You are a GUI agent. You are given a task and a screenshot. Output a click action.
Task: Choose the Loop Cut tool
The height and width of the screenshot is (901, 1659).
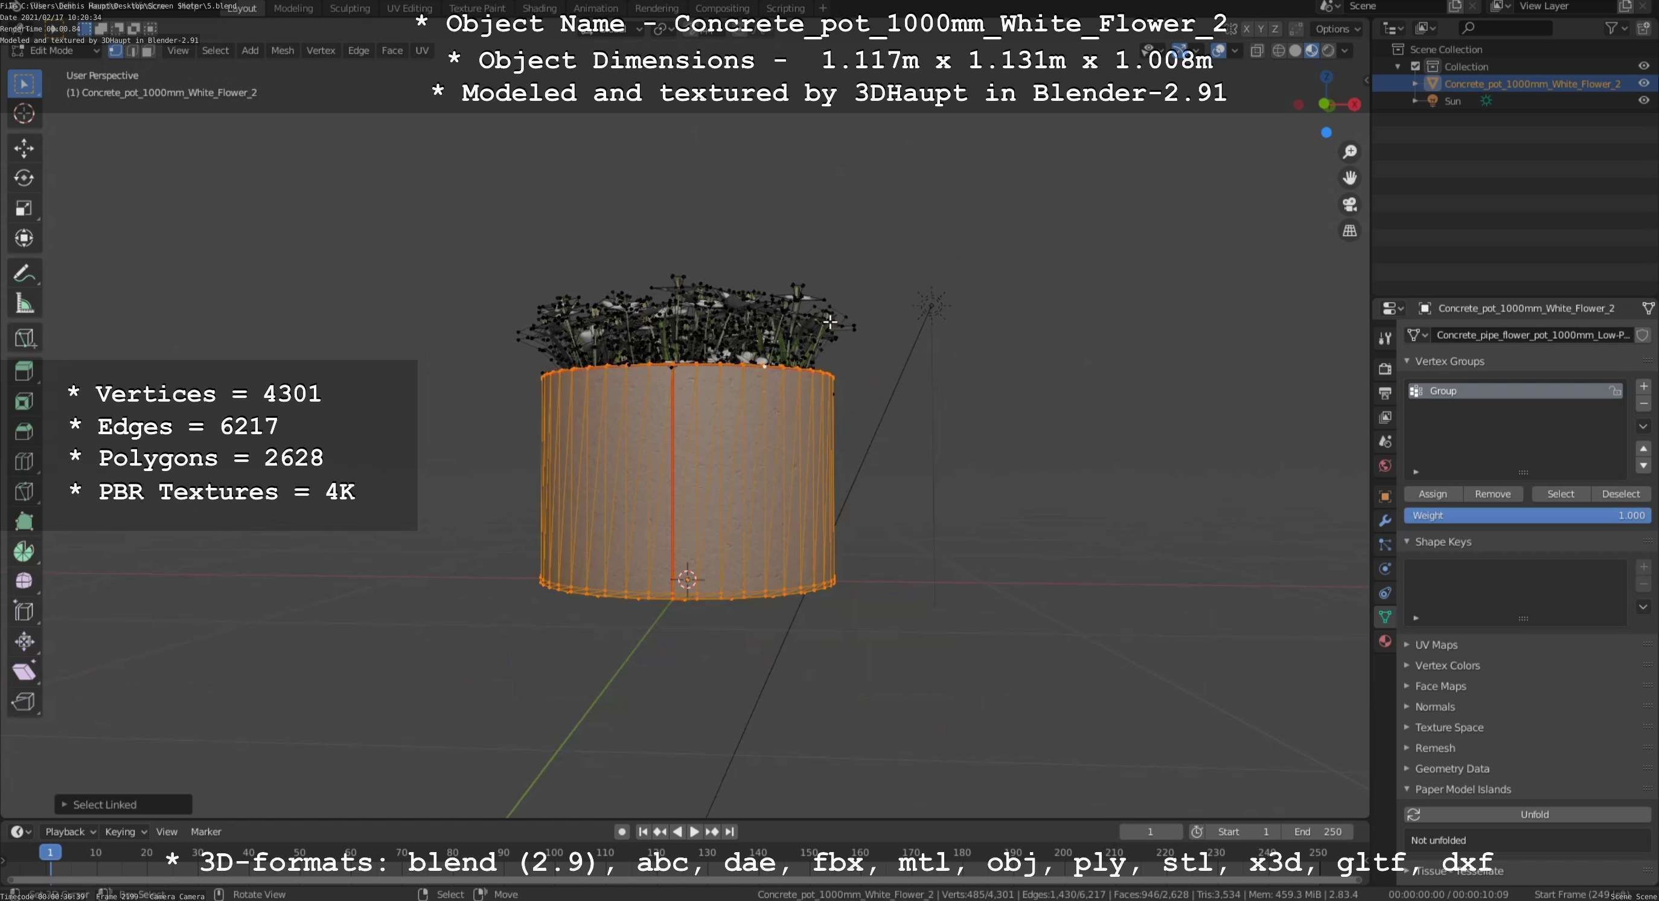[25, 461]
